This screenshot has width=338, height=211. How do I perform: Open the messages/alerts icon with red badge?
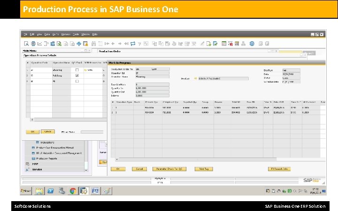click(230, 44)
